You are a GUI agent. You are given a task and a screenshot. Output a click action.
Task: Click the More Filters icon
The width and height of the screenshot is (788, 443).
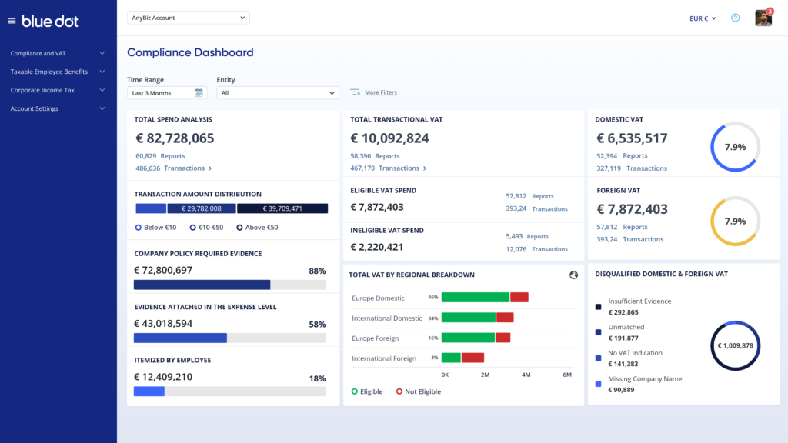coord(355,92)
